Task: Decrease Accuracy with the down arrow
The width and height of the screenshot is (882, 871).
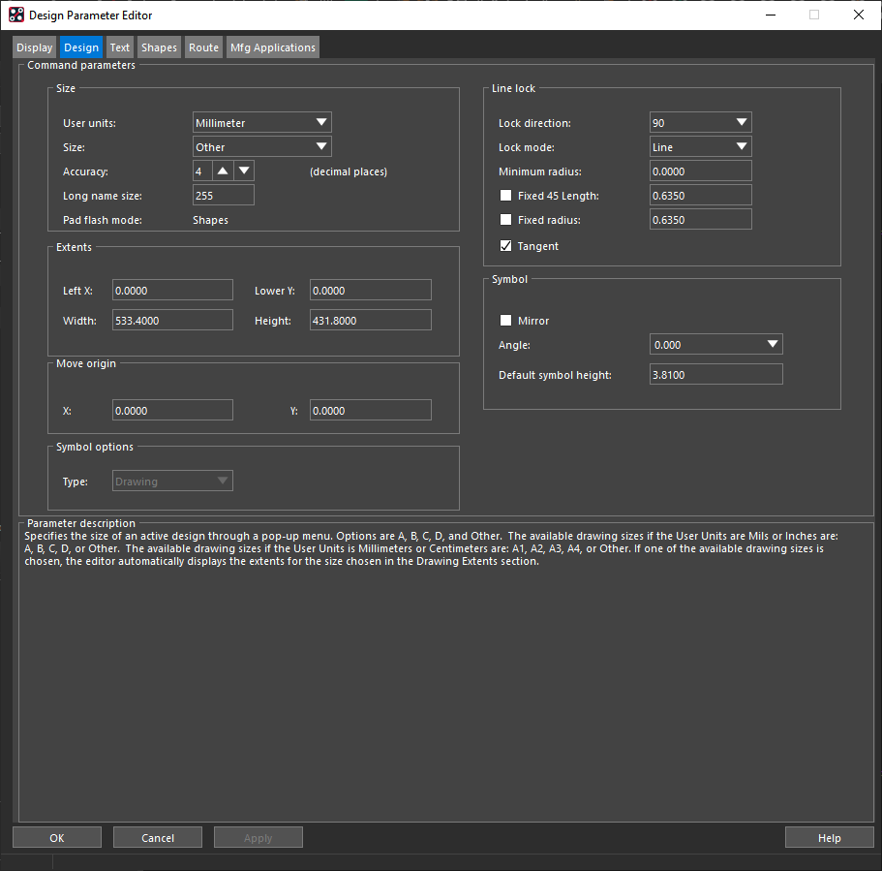Action: click(x=244, y=171)
